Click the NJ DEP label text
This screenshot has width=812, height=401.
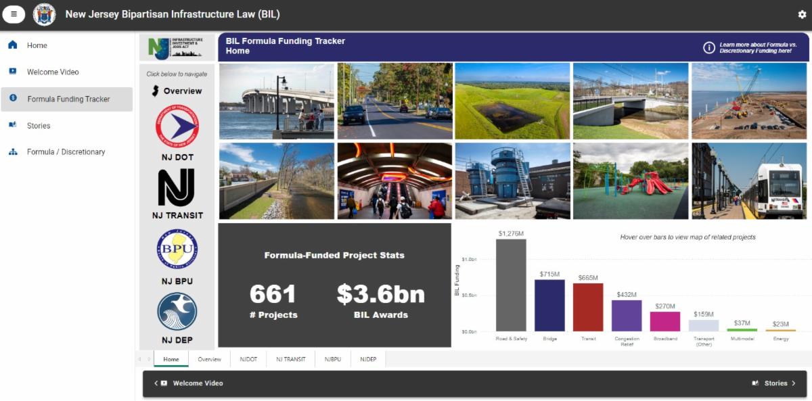pos(177,340)
